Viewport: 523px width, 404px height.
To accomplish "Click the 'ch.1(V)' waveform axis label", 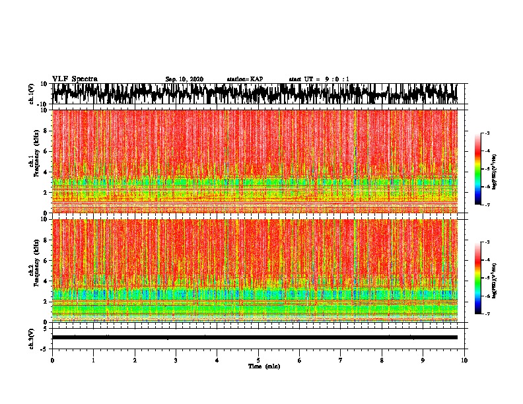I will tap(32, 94).
